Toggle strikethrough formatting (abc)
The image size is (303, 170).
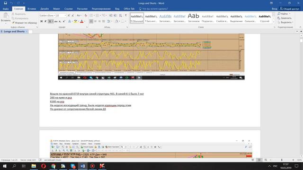(56, 21)
